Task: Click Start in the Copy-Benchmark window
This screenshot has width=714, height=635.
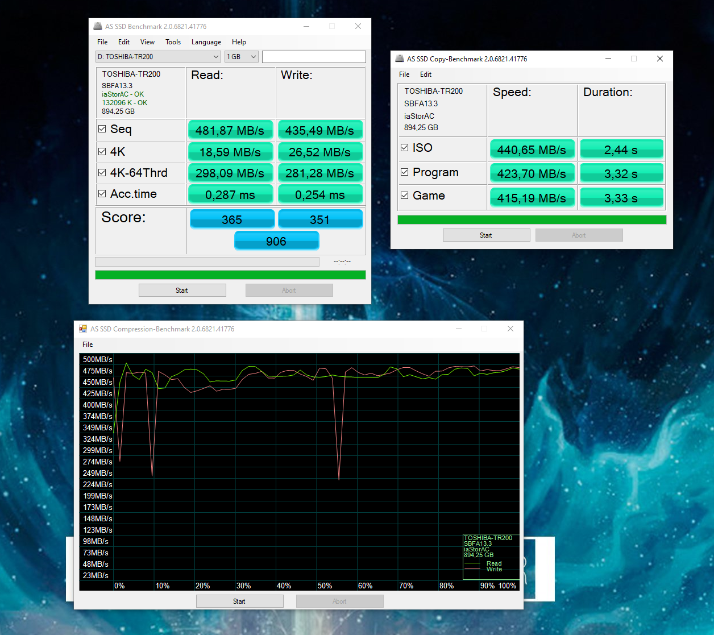Action: tap(486, 235)
